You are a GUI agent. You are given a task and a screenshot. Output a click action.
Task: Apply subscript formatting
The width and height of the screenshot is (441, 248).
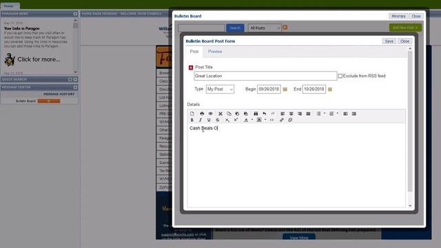click(x=227, y=120)
